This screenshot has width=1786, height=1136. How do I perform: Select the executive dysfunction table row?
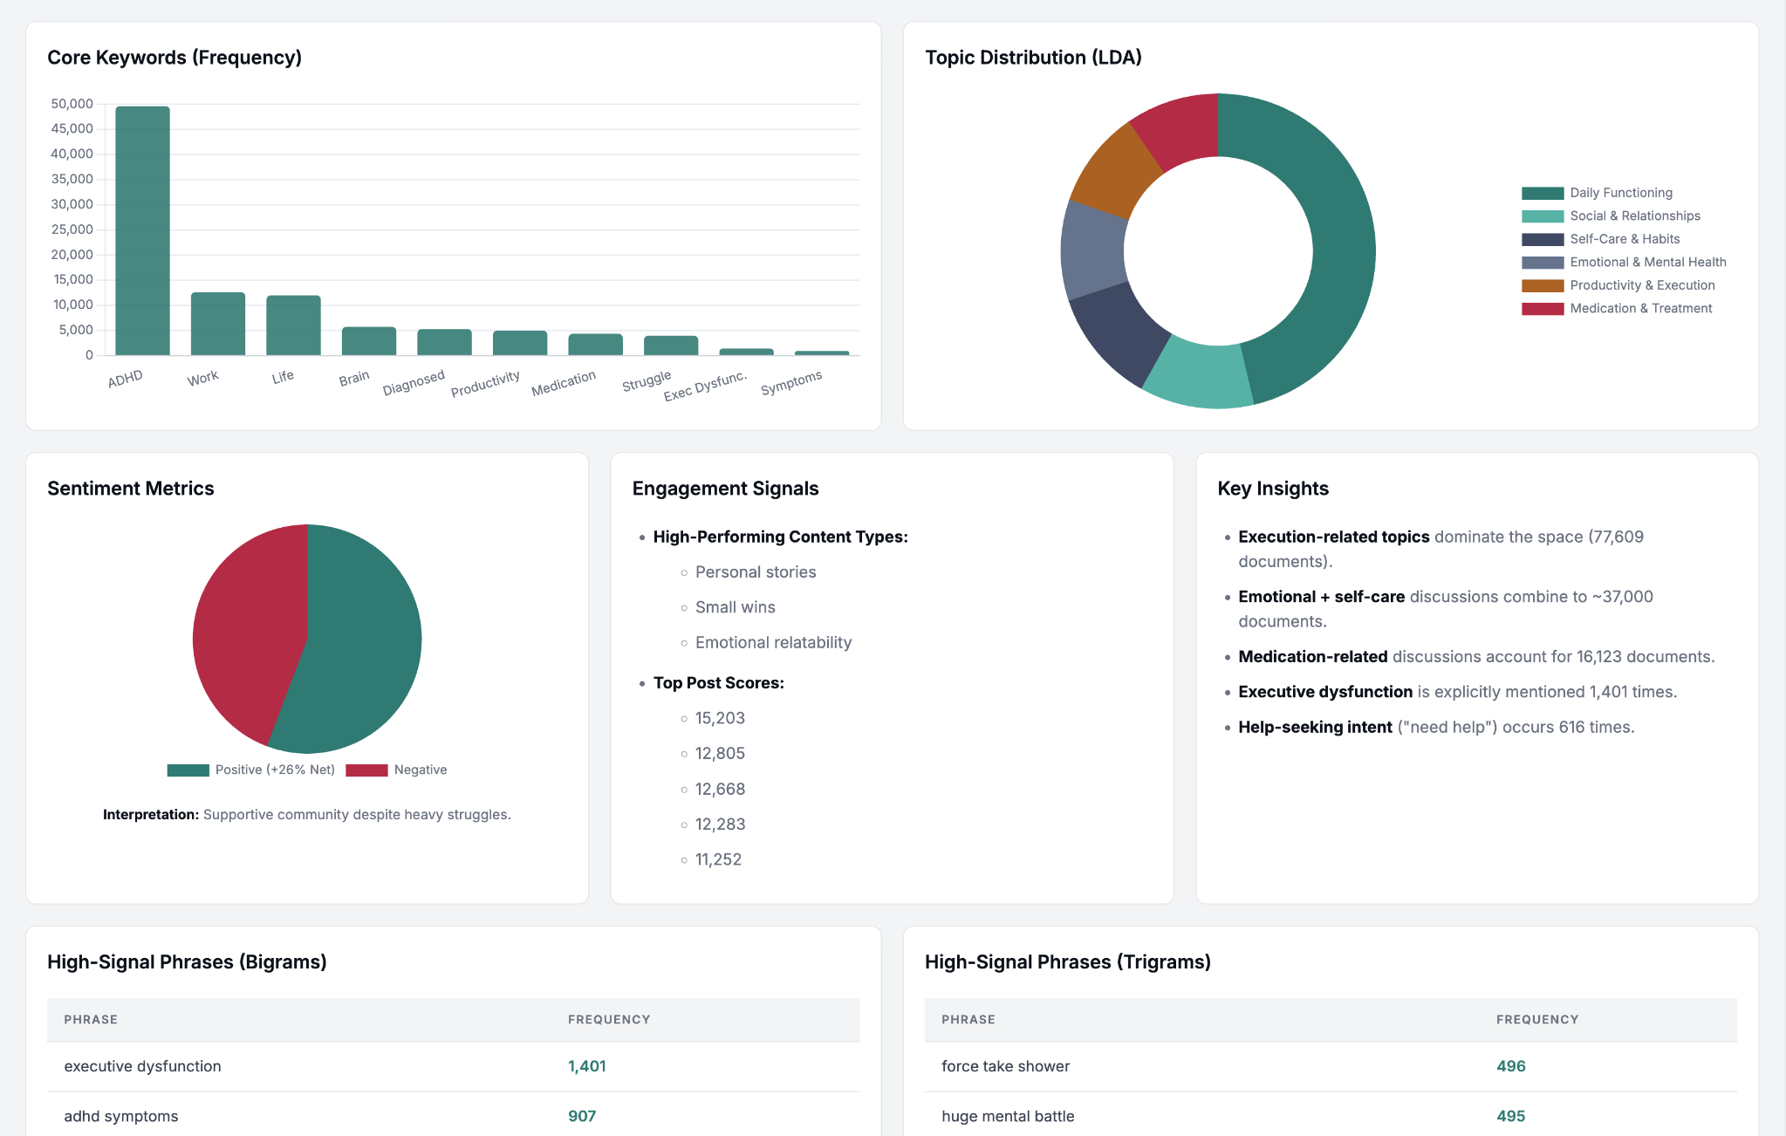(x=453, y=1066)
